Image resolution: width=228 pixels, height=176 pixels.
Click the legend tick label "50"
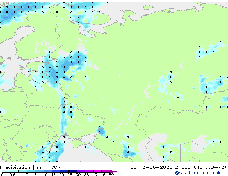coord(111,175)
